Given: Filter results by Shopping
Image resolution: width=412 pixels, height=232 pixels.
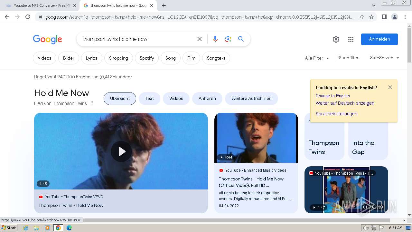Looking at the screenshot, I should (x=118, y=58).
